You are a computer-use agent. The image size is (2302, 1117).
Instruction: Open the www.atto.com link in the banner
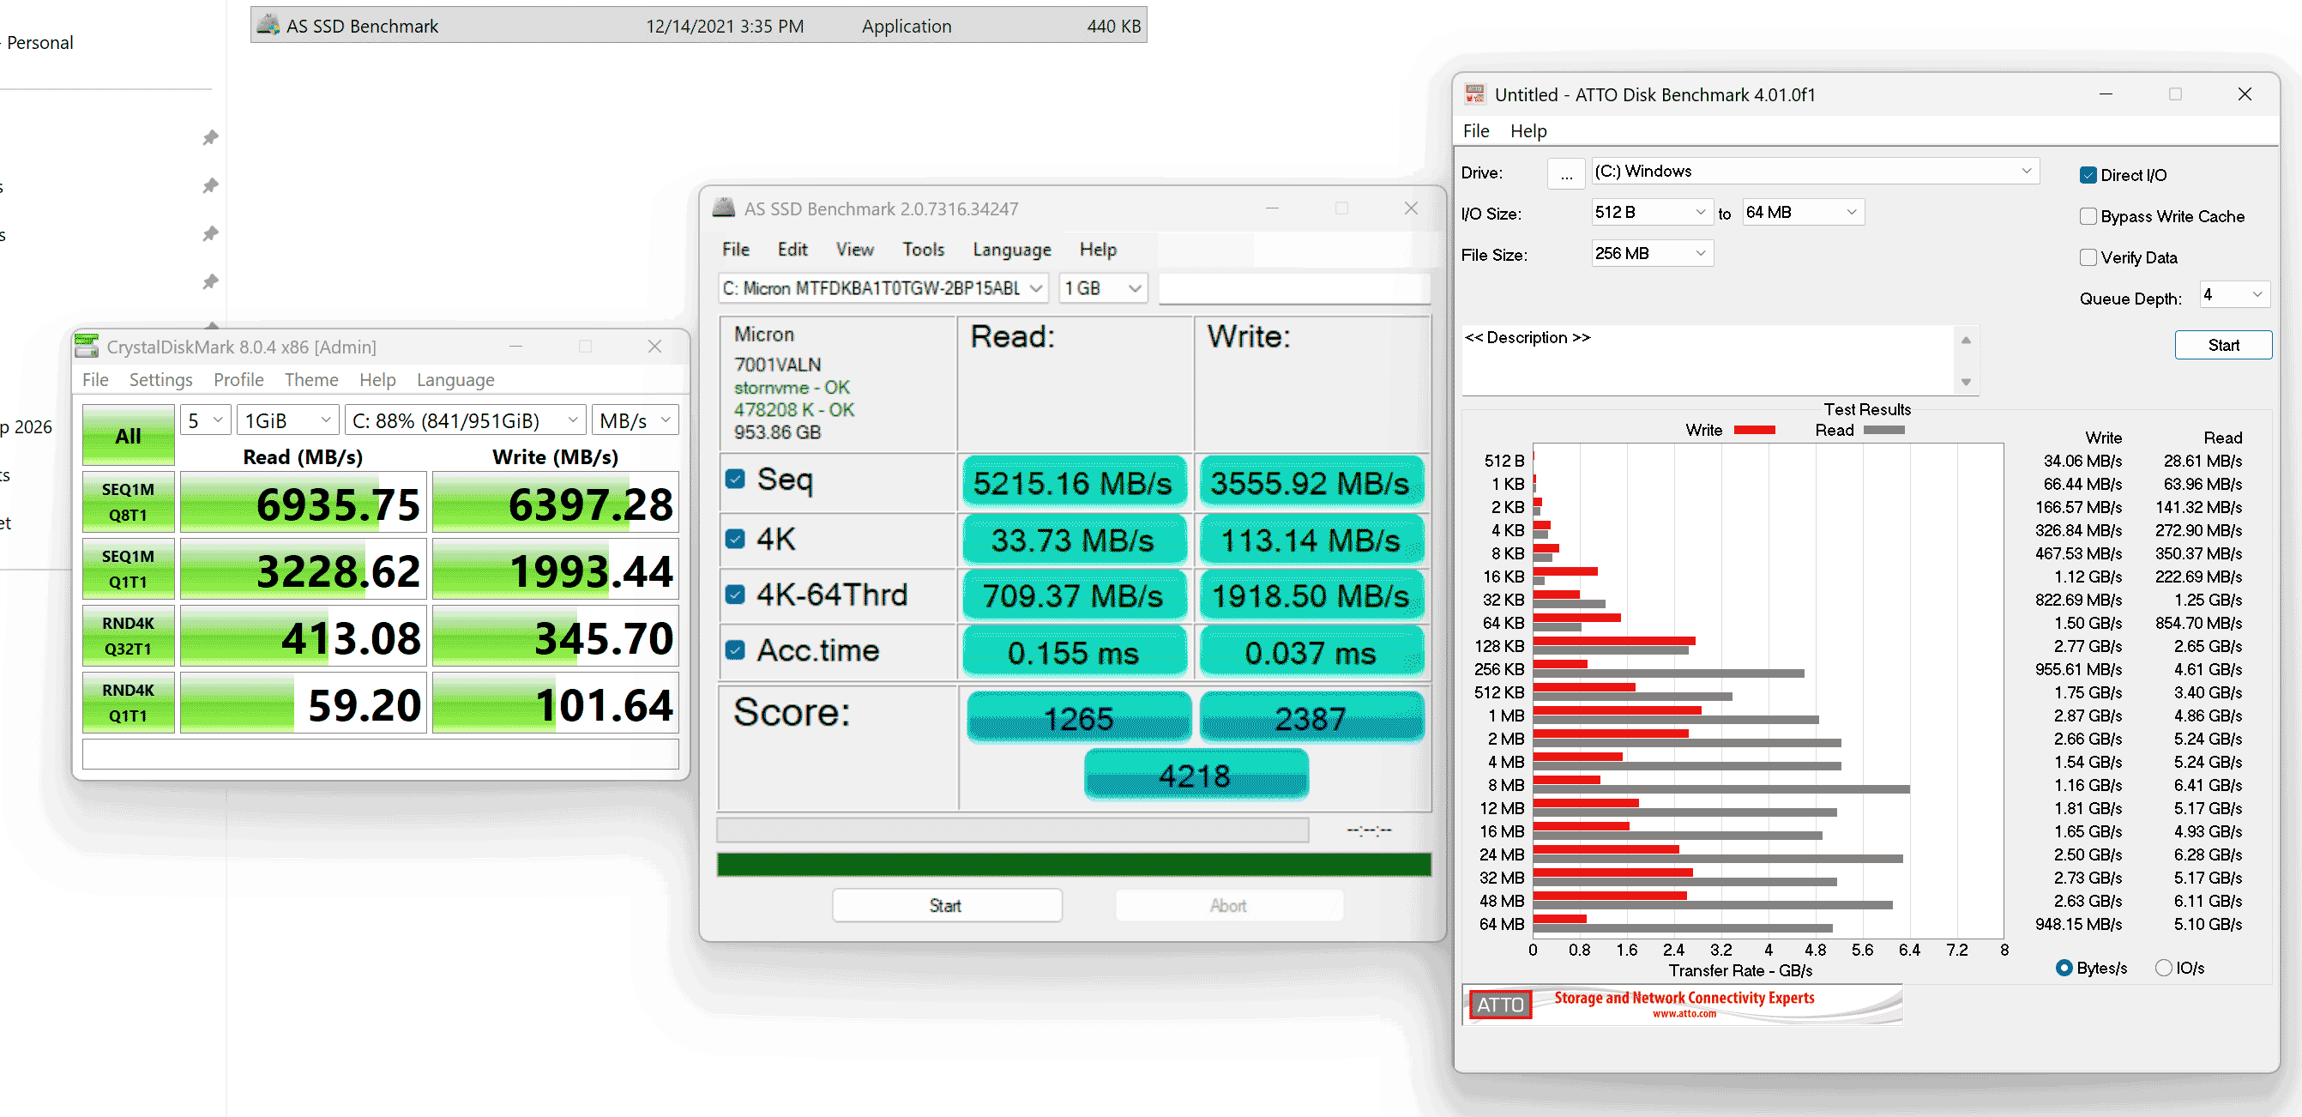point(1684,1013)
